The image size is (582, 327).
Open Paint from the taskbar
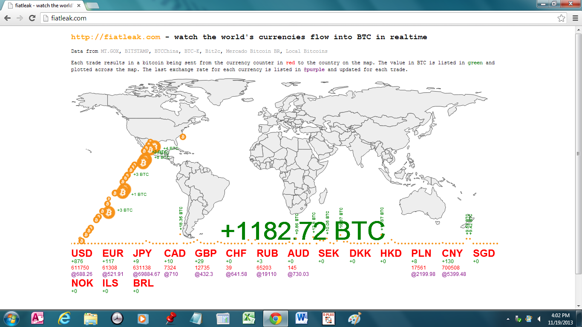click(x=354, y=318)
